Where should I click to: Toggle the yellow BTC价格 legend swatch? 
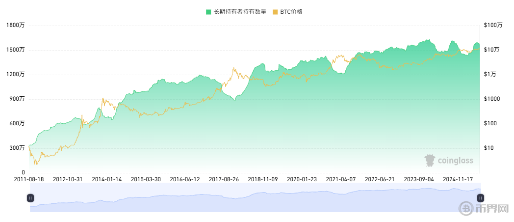(x=275, y=12)
